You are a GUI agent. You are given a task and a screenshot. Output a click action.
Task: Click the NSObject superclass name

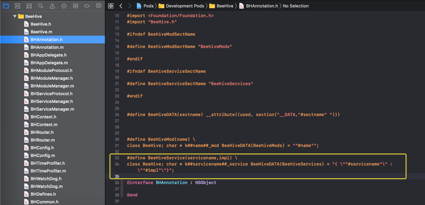(x=206, y=183)
